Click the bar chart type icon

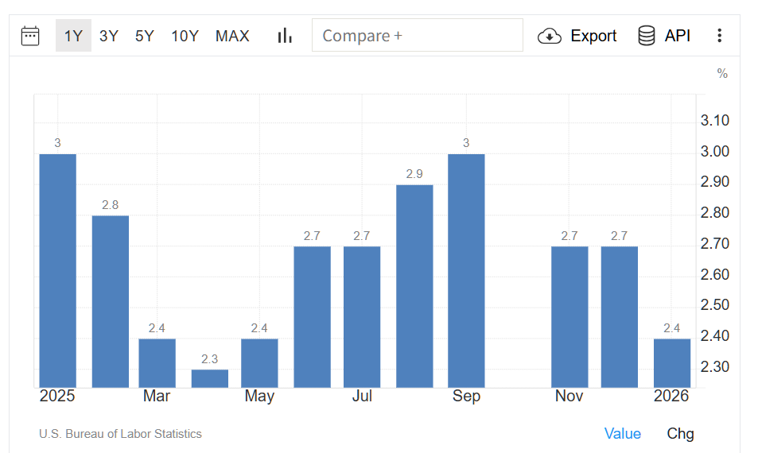[x=285, y=36]
